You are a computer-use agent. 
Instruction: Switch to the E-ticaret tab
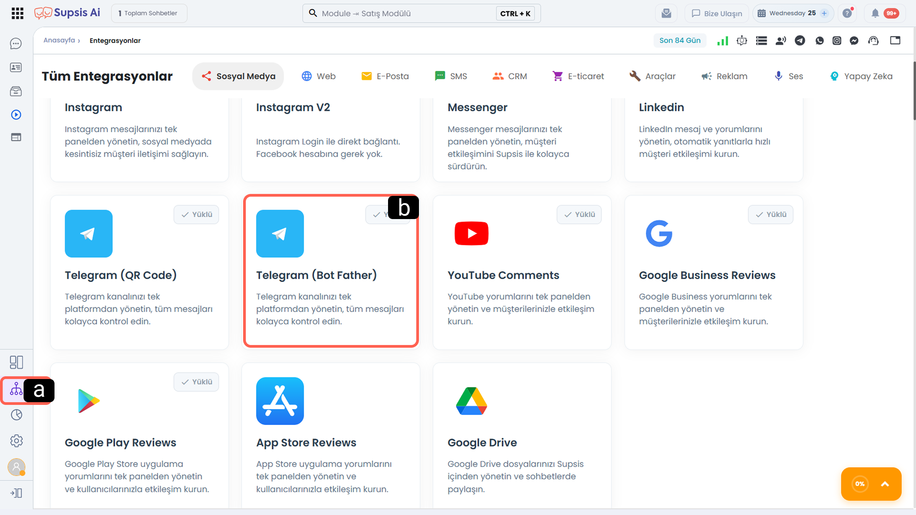pyautogui.click(x=578, y=76)
